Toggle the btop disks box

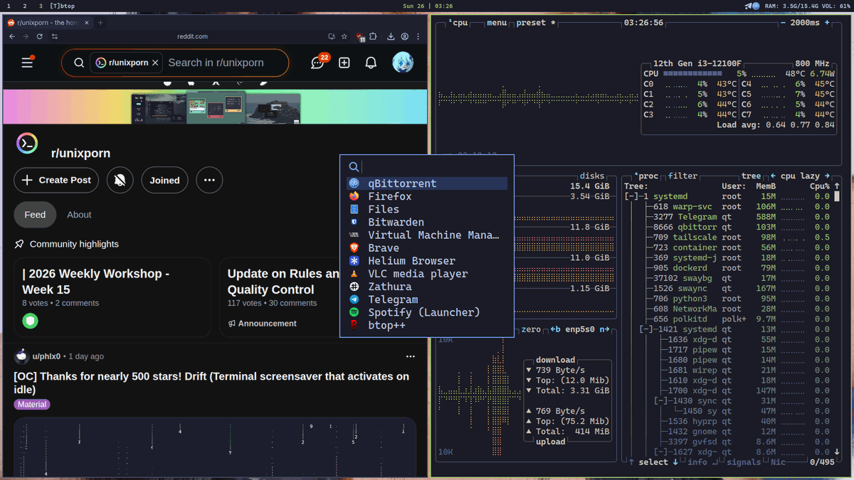click(x=591, y=176)
